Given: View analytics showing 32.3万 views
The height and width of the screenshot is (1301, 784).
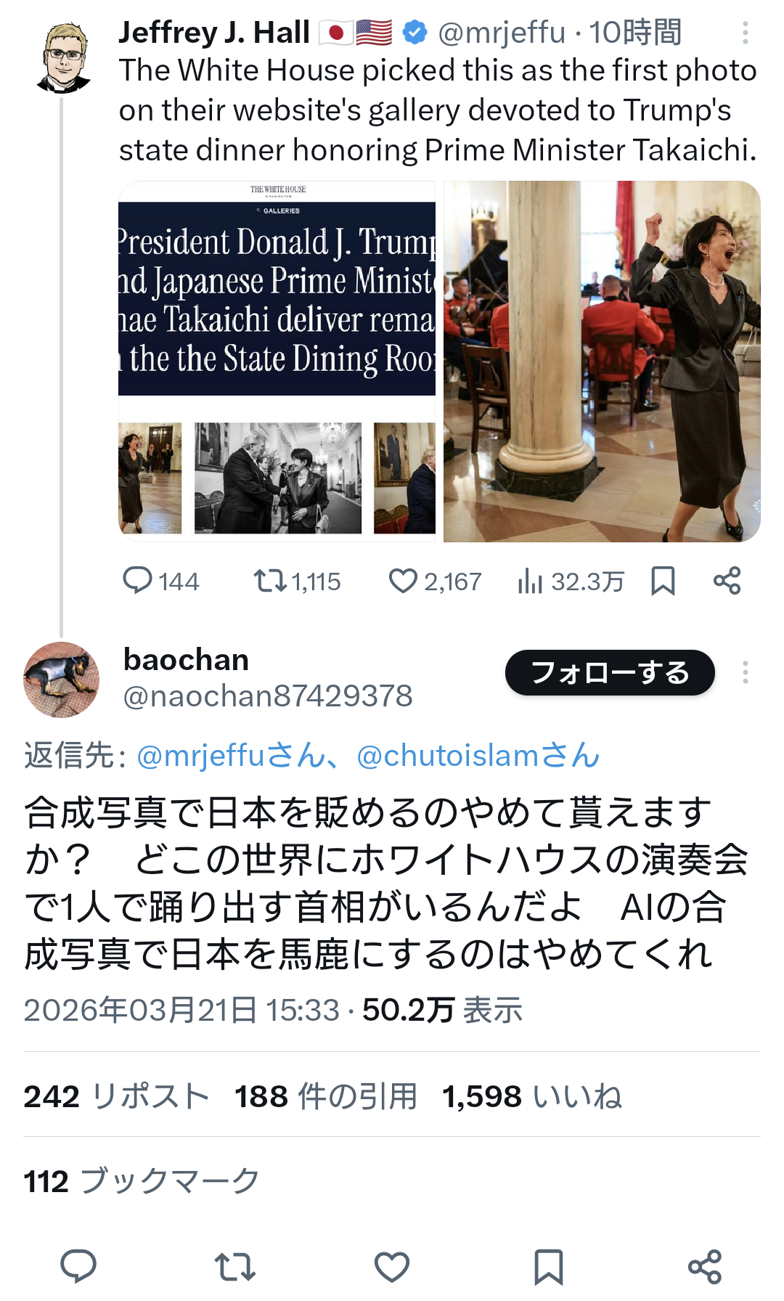Looking at the screenshot, I should (571, 582).
